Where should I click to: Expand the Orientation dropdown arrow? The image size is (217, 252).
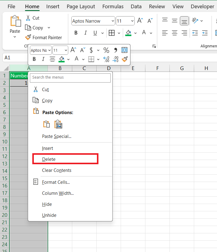pyautogui.click(x=202, y=21)
